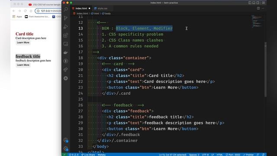Change indentation via Spaces: 2
The width and height of the screenshot is (277, 156).
[x=194, y=155]
